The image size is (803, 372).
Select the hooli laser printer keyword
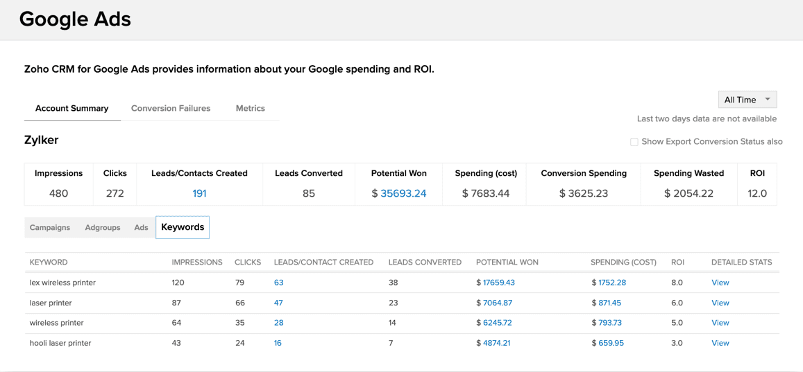pos(60,344)
